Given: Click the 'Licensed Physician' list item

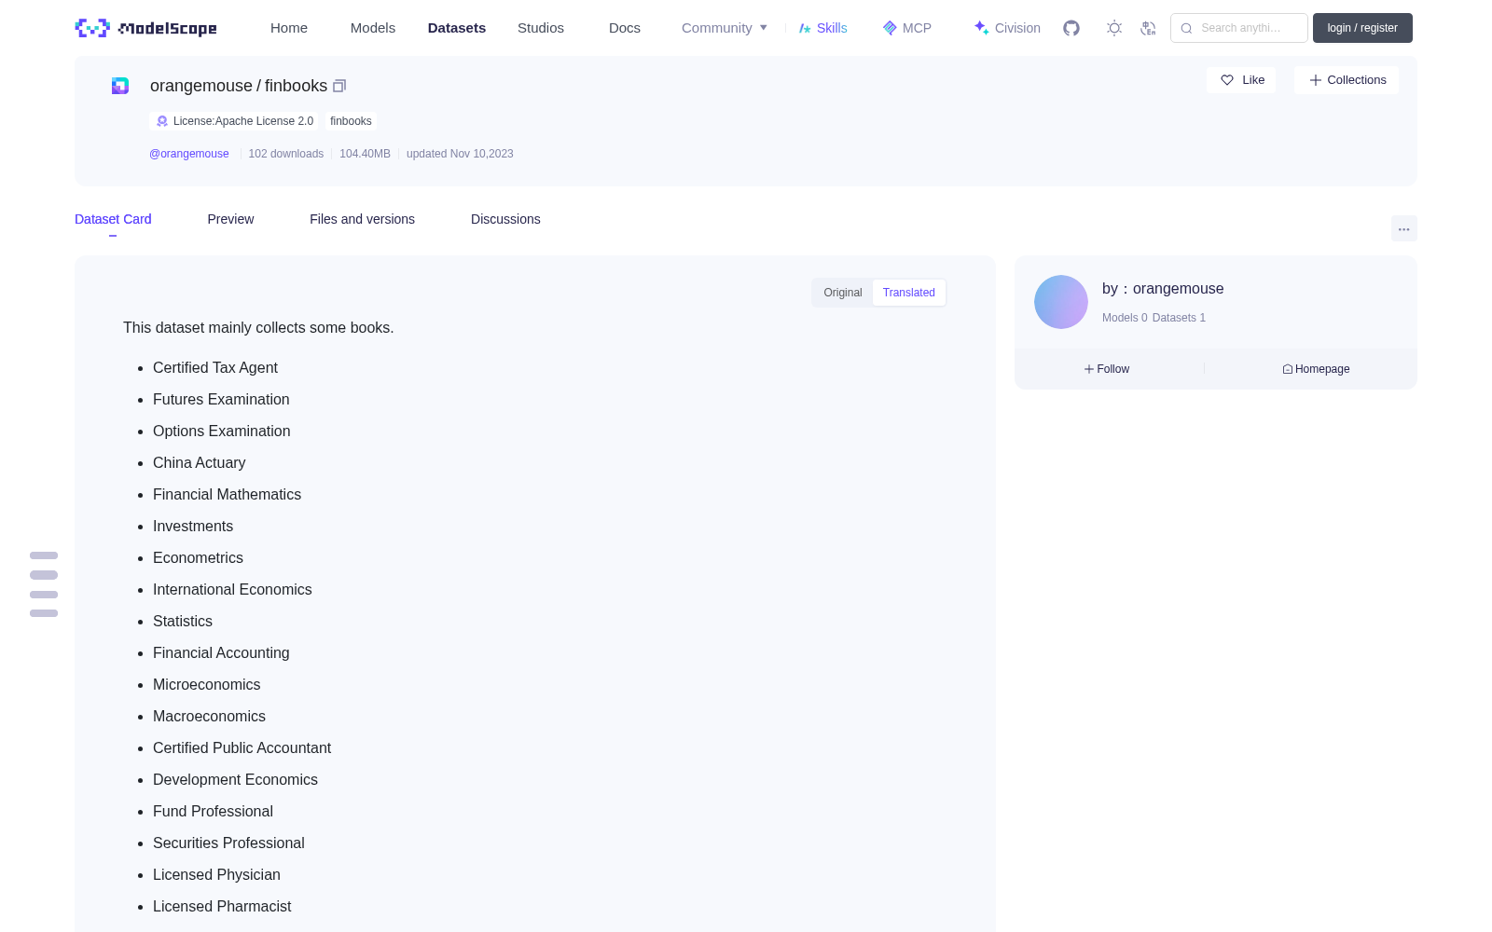Looking at the screenshot, I should 216,875.
